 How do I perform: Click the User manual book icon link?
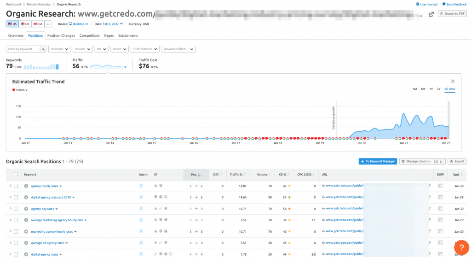pyautogui.click(x=426, y=4)
